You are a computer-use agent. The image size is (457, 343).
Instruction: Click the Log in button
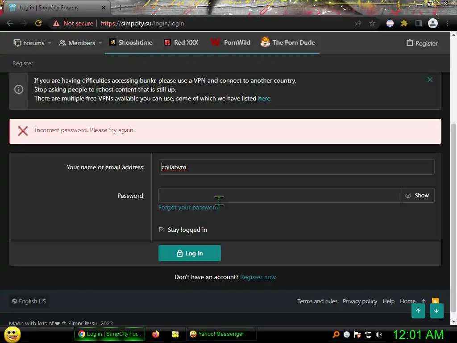(190, 253)
